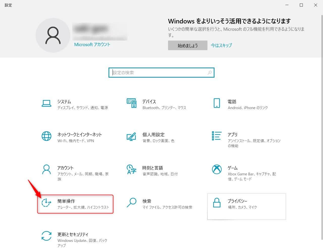Click the 更新とセキュリティ category title
323x252 pixels.
(73, 234)
